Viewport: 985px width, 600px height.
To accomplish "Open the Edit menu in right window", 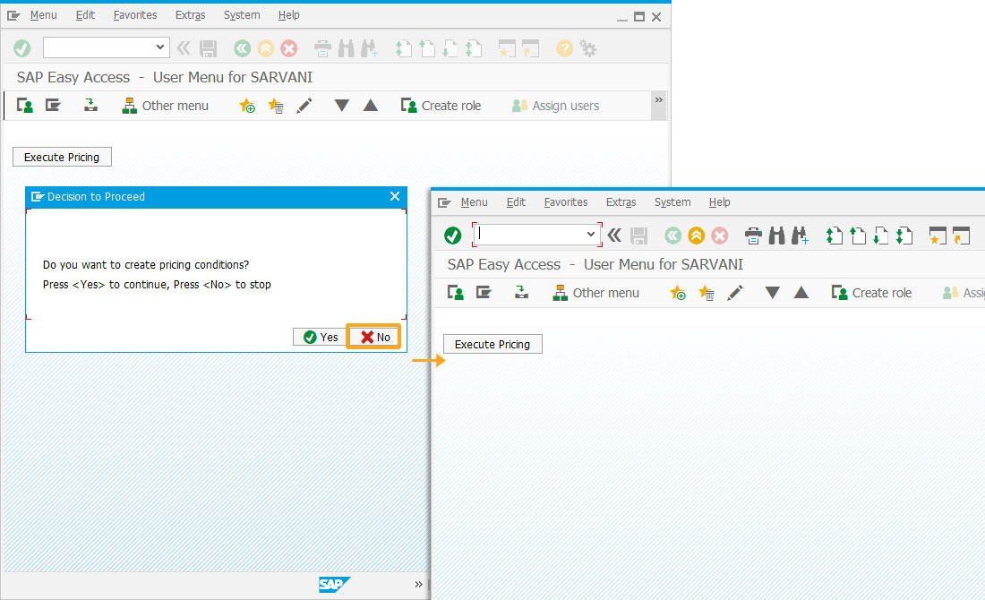I will click(516, 202).
